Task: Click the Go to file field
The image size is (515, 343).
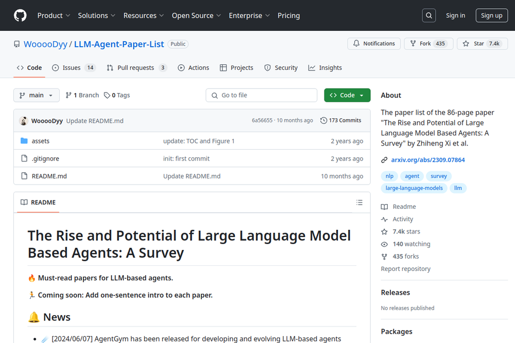Action: (x=262, y=95)
